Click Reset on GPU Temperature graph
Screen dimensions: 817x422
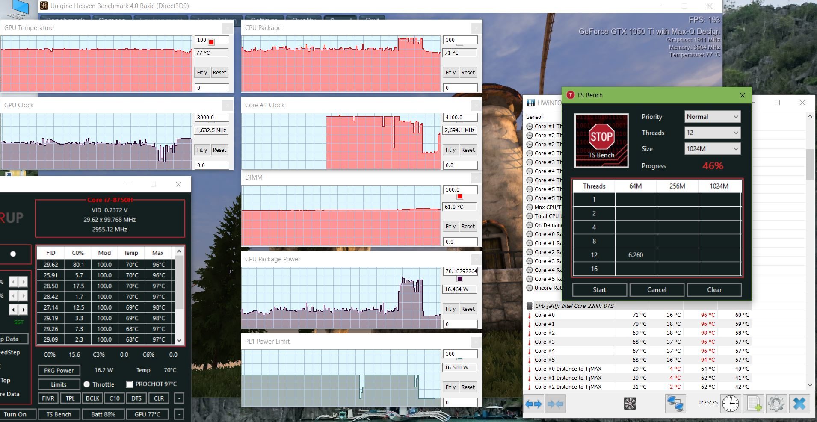point(219,73)
